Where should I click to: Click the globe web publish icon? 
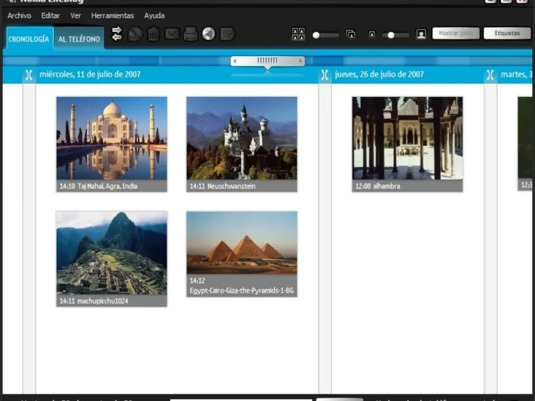coord(209,33)
